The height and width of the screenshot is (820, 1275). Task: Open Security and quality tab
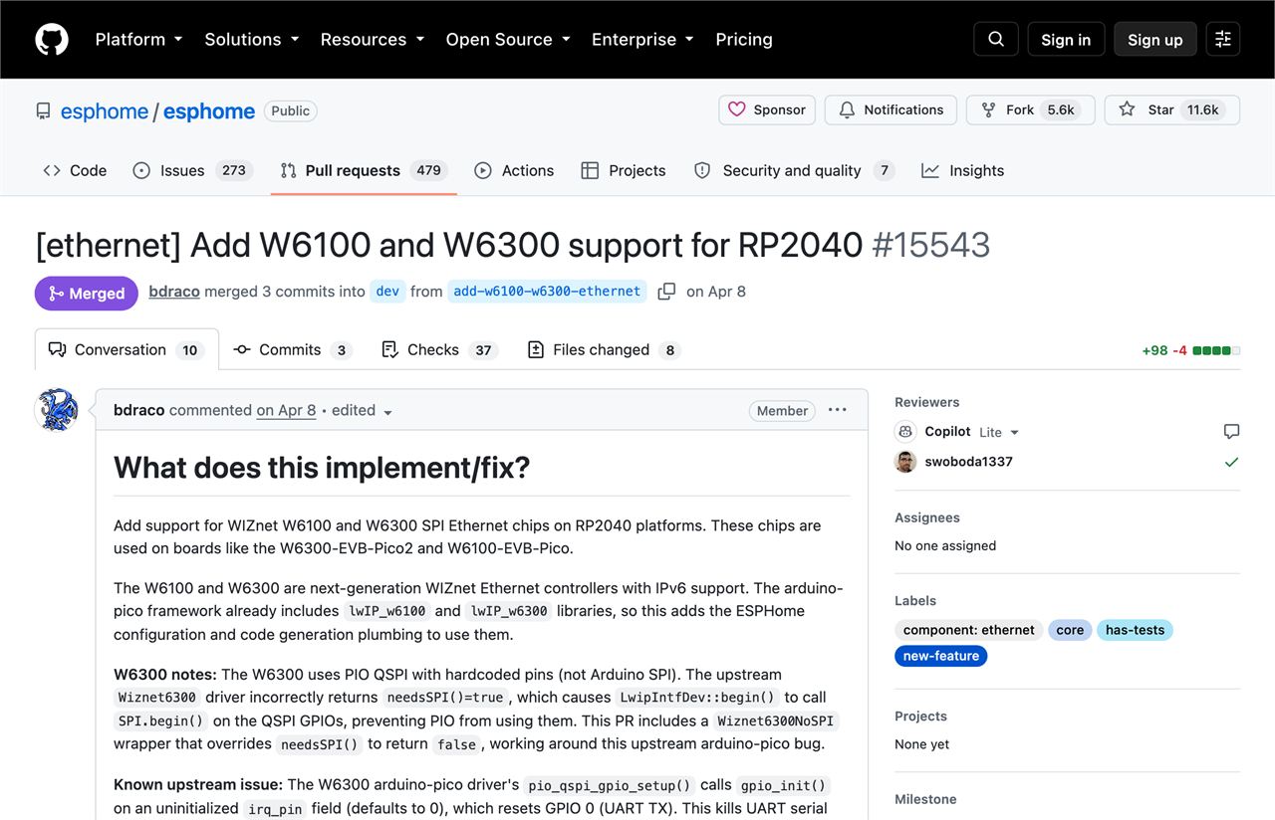point(794,170)
